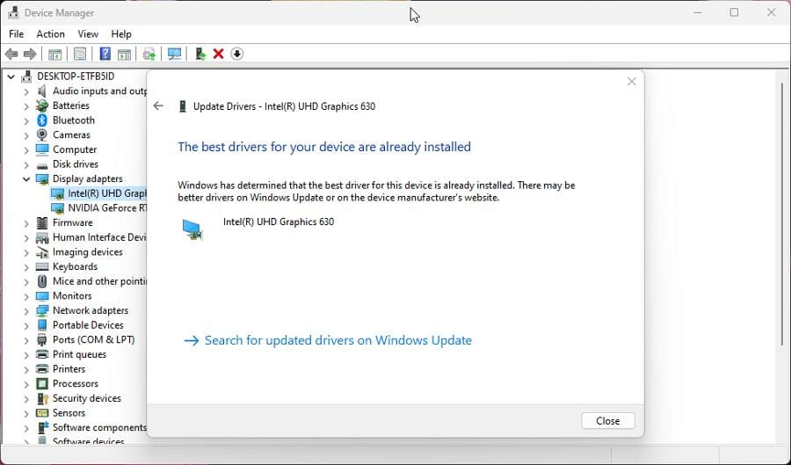Expand the Monitors node
The image size is (791, 465).
pyautogui.click(x=26, y=296)
